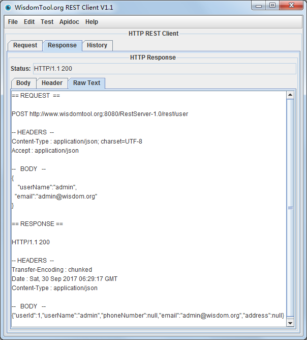Switch to the Request tab
The width and height of the screenshot is (307, 340).
click(x=25, y=45)
